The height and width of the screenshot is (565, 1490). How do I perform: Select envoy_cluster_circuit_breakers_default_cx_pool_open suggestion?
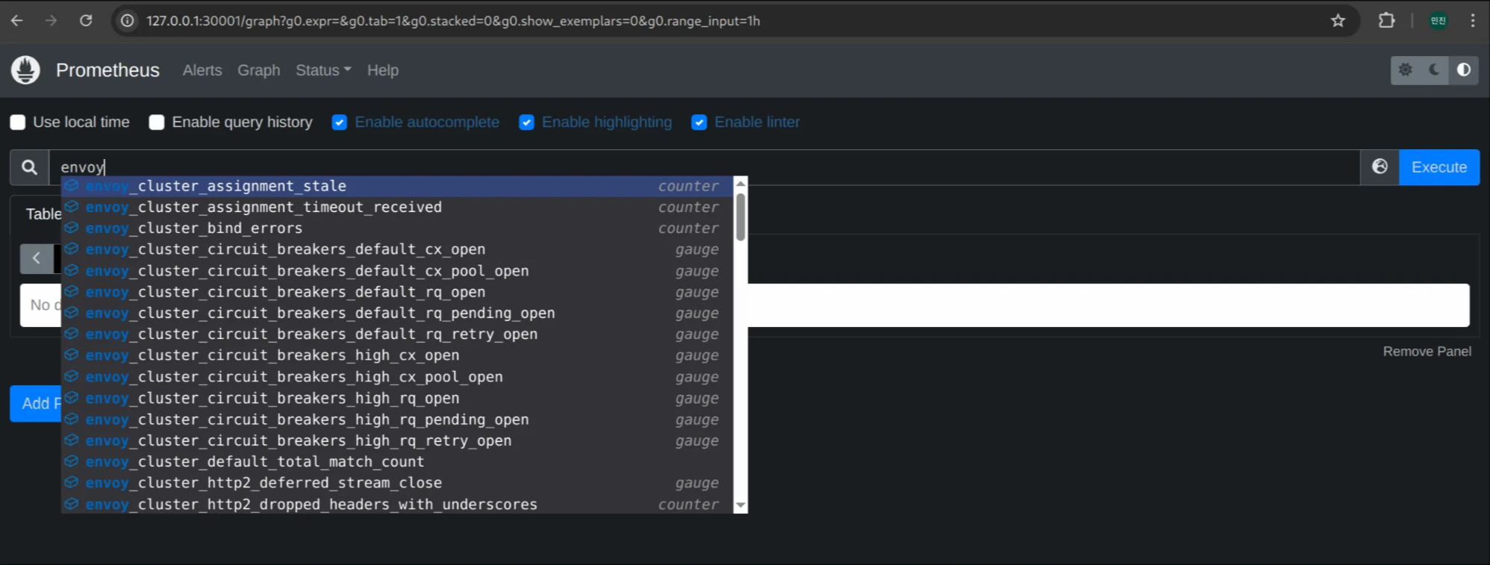click(x=397, y=271)
